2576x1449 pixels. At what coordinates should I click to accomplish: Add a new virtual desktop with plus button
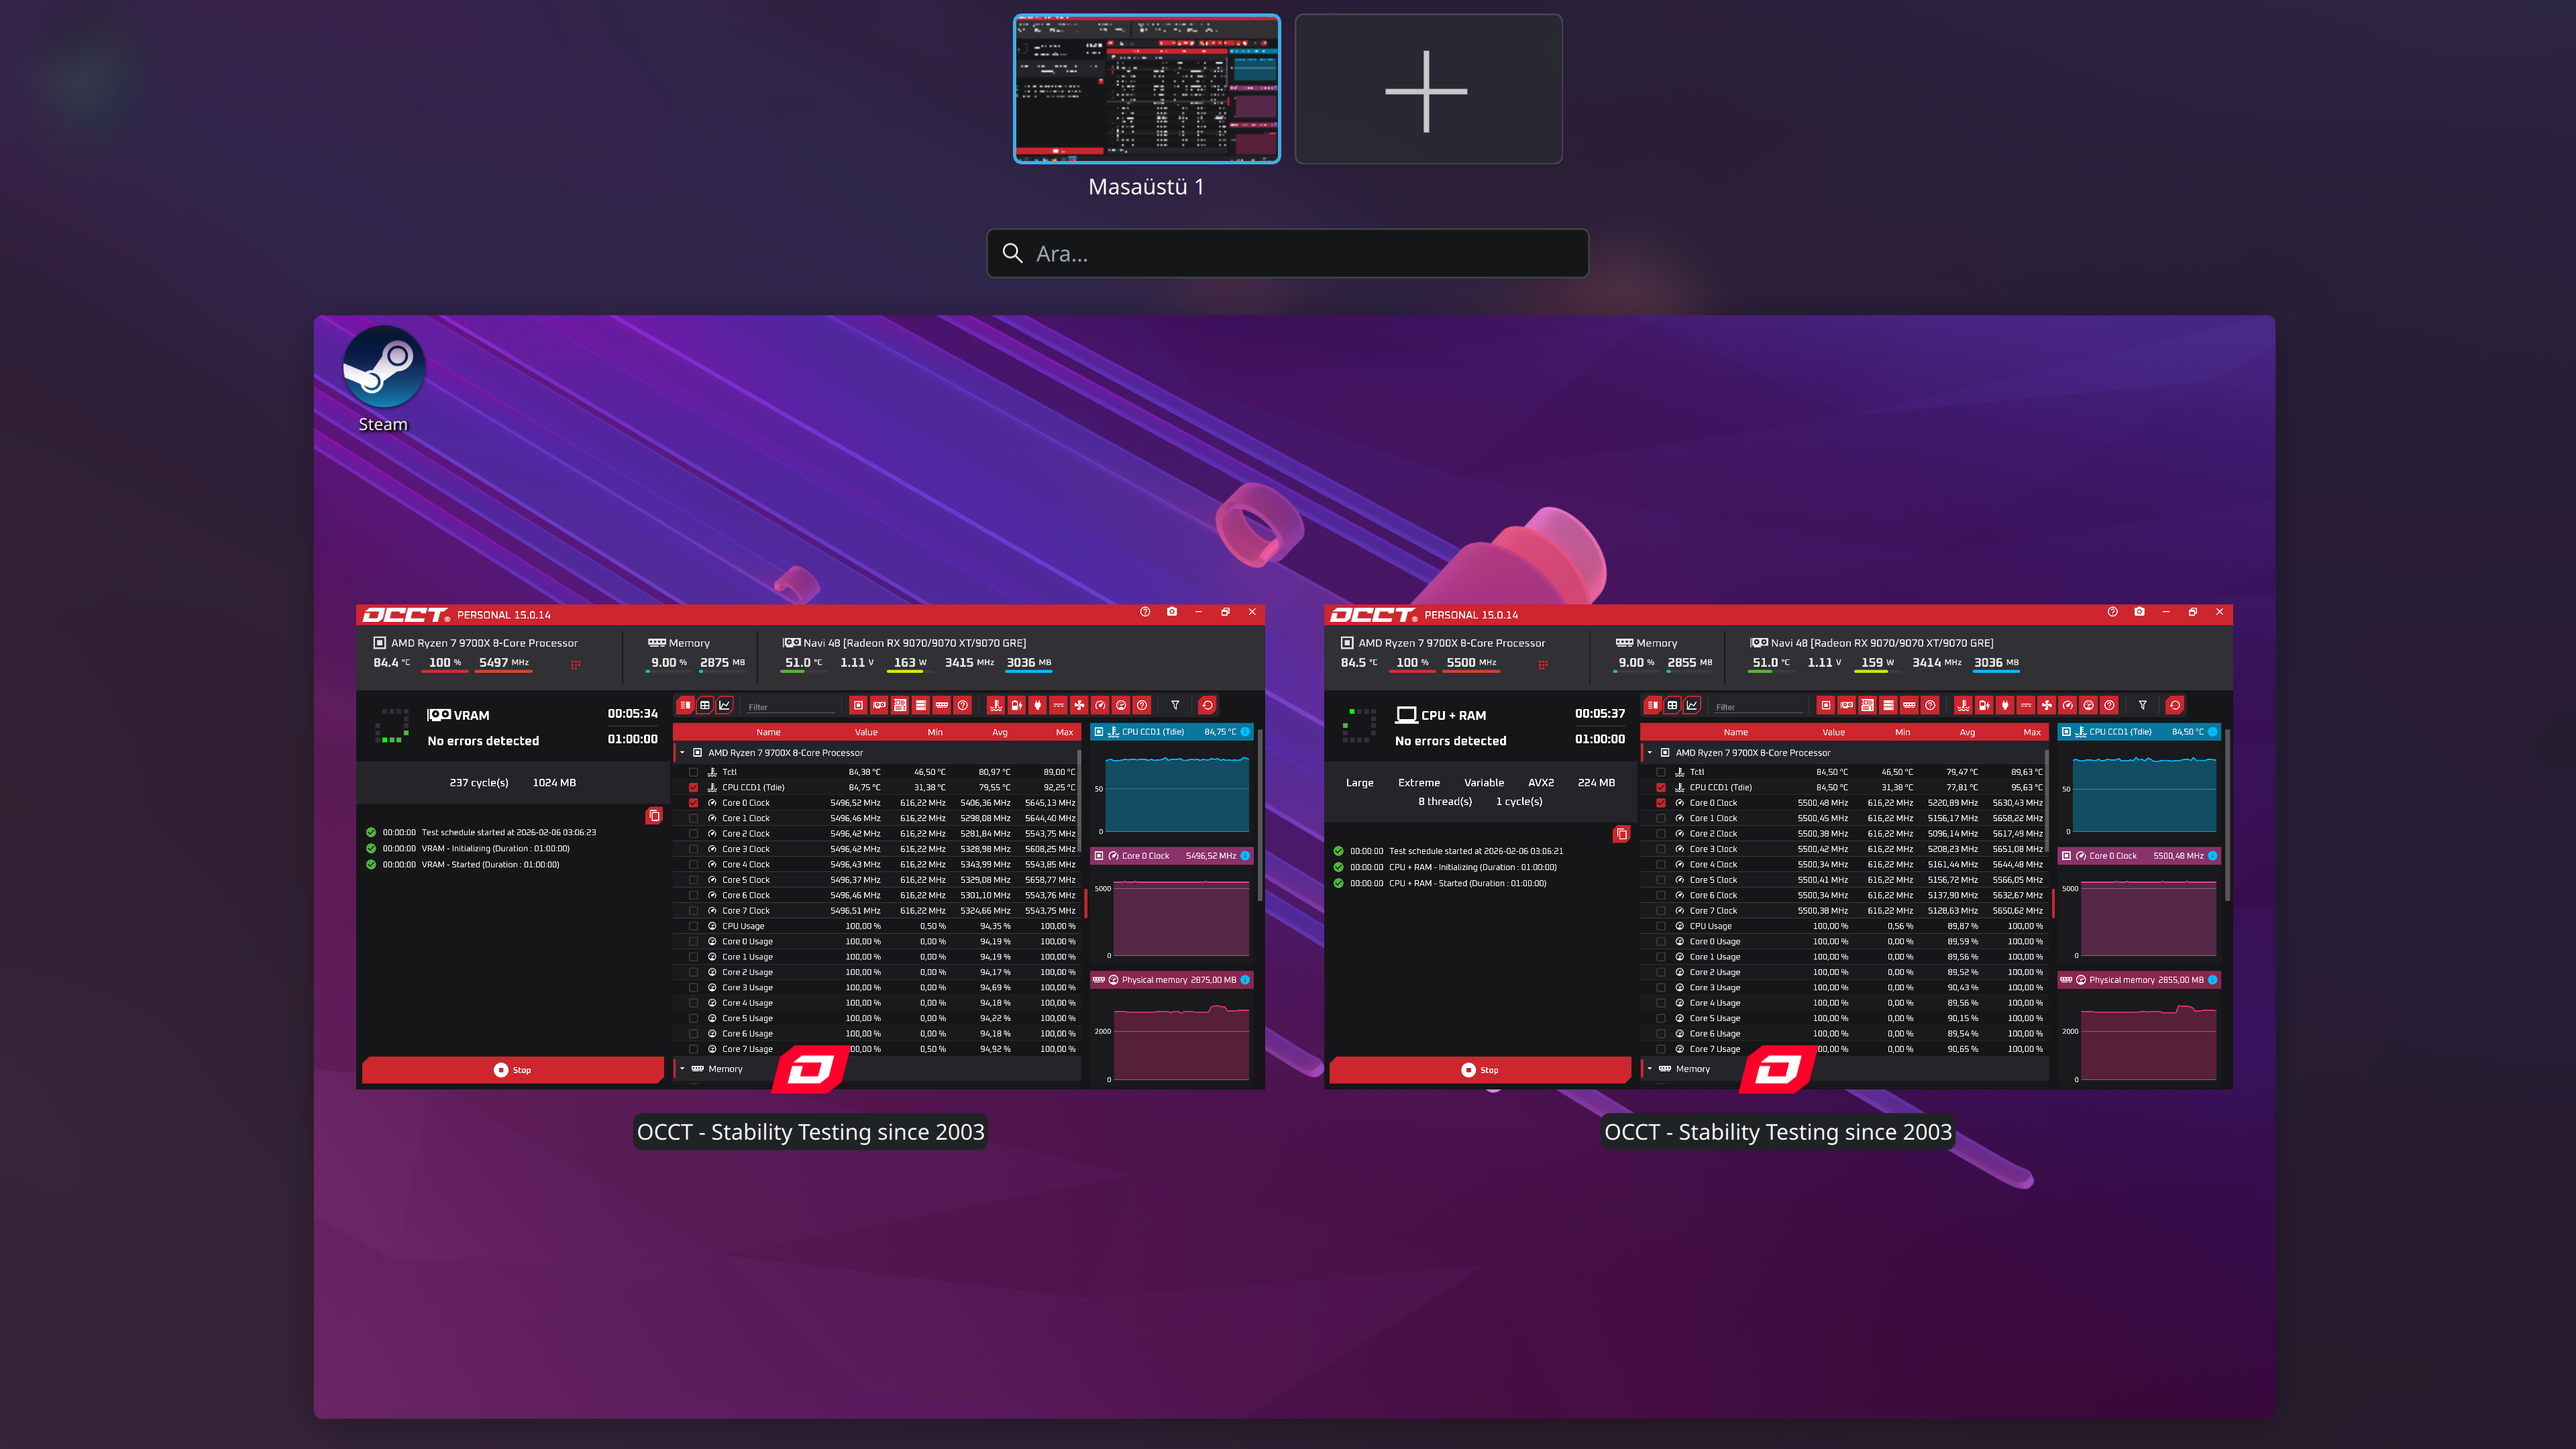[1428, 89]
